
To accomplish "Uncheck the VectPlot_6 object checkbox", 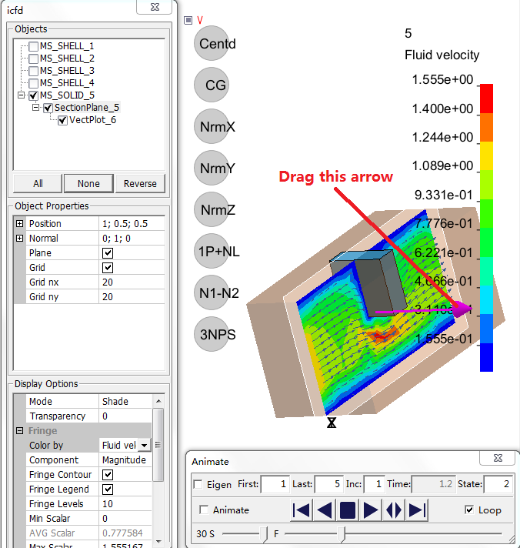I will [63, 120].
